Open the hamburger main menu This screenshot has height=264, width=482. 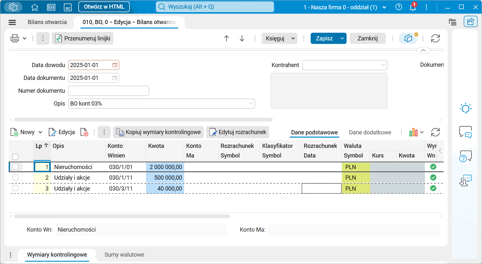(x=12, y=22)
